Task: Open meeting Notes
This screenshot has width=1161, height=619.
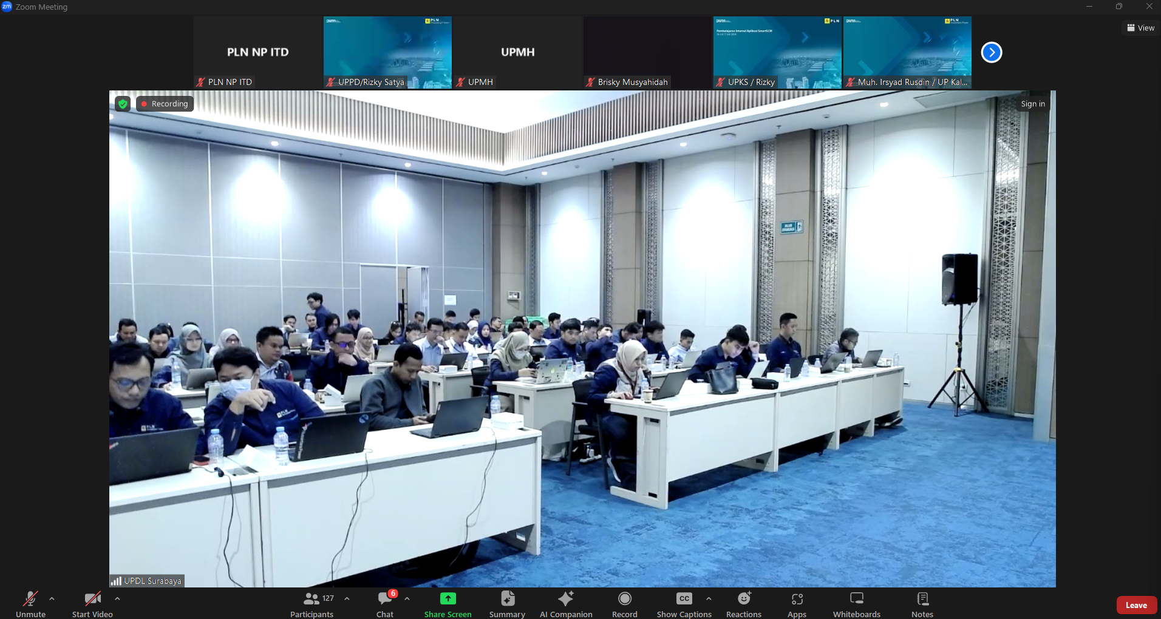Action: pyautogui.click(x=922, y=604)
